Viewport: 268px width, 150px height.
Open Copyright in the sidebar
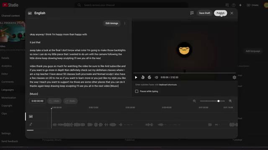pos(7,105)
